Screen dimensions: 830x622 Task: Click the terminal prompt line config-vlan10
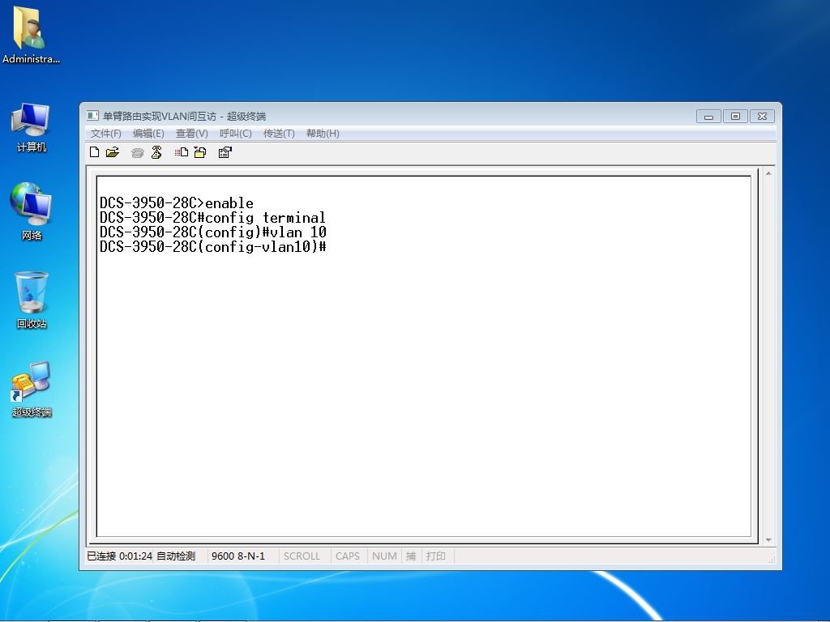tap(213, 246)
